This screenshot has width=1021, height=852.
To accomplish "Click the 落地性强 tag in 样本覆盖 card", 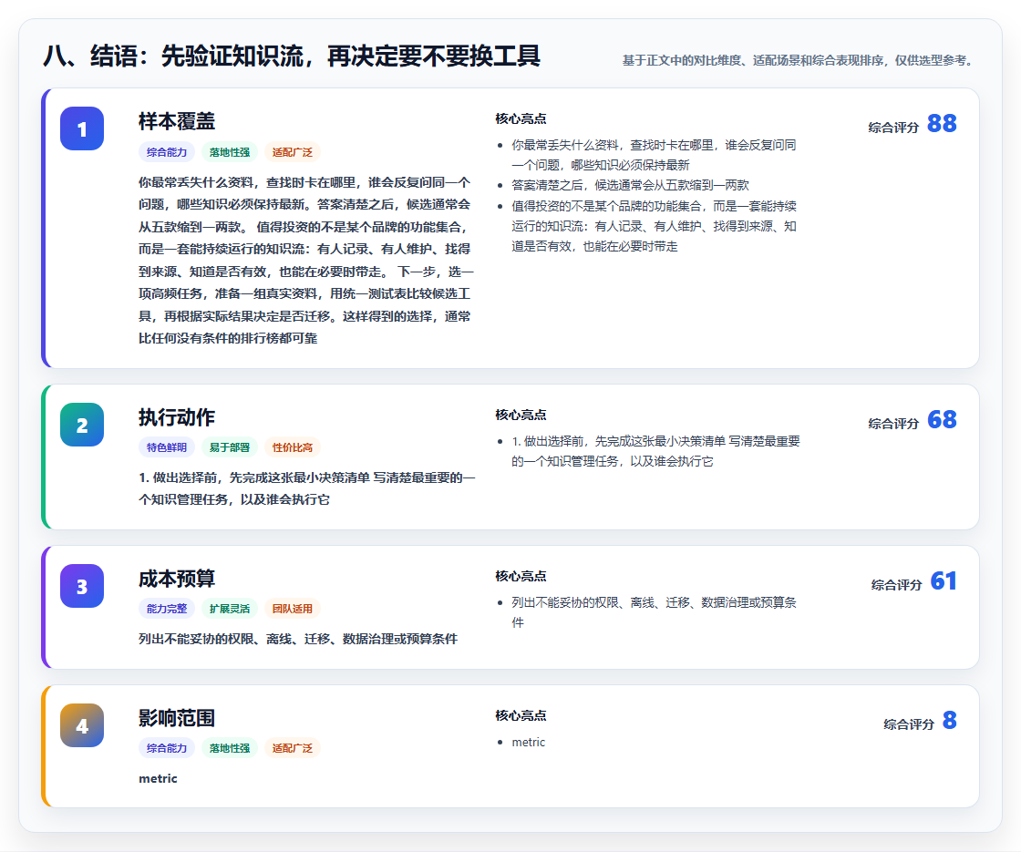I will pyautogui.click(x=229, y=152).
